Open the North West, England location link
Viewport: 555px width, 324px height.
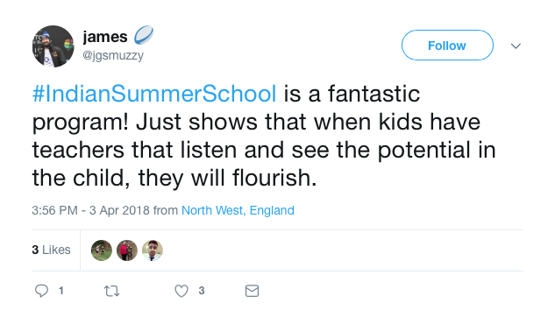coord(238,210)
